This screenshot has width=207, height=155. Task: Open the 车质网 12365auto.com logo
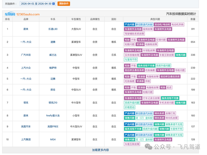pyautogui.click(x=22, y=14)
